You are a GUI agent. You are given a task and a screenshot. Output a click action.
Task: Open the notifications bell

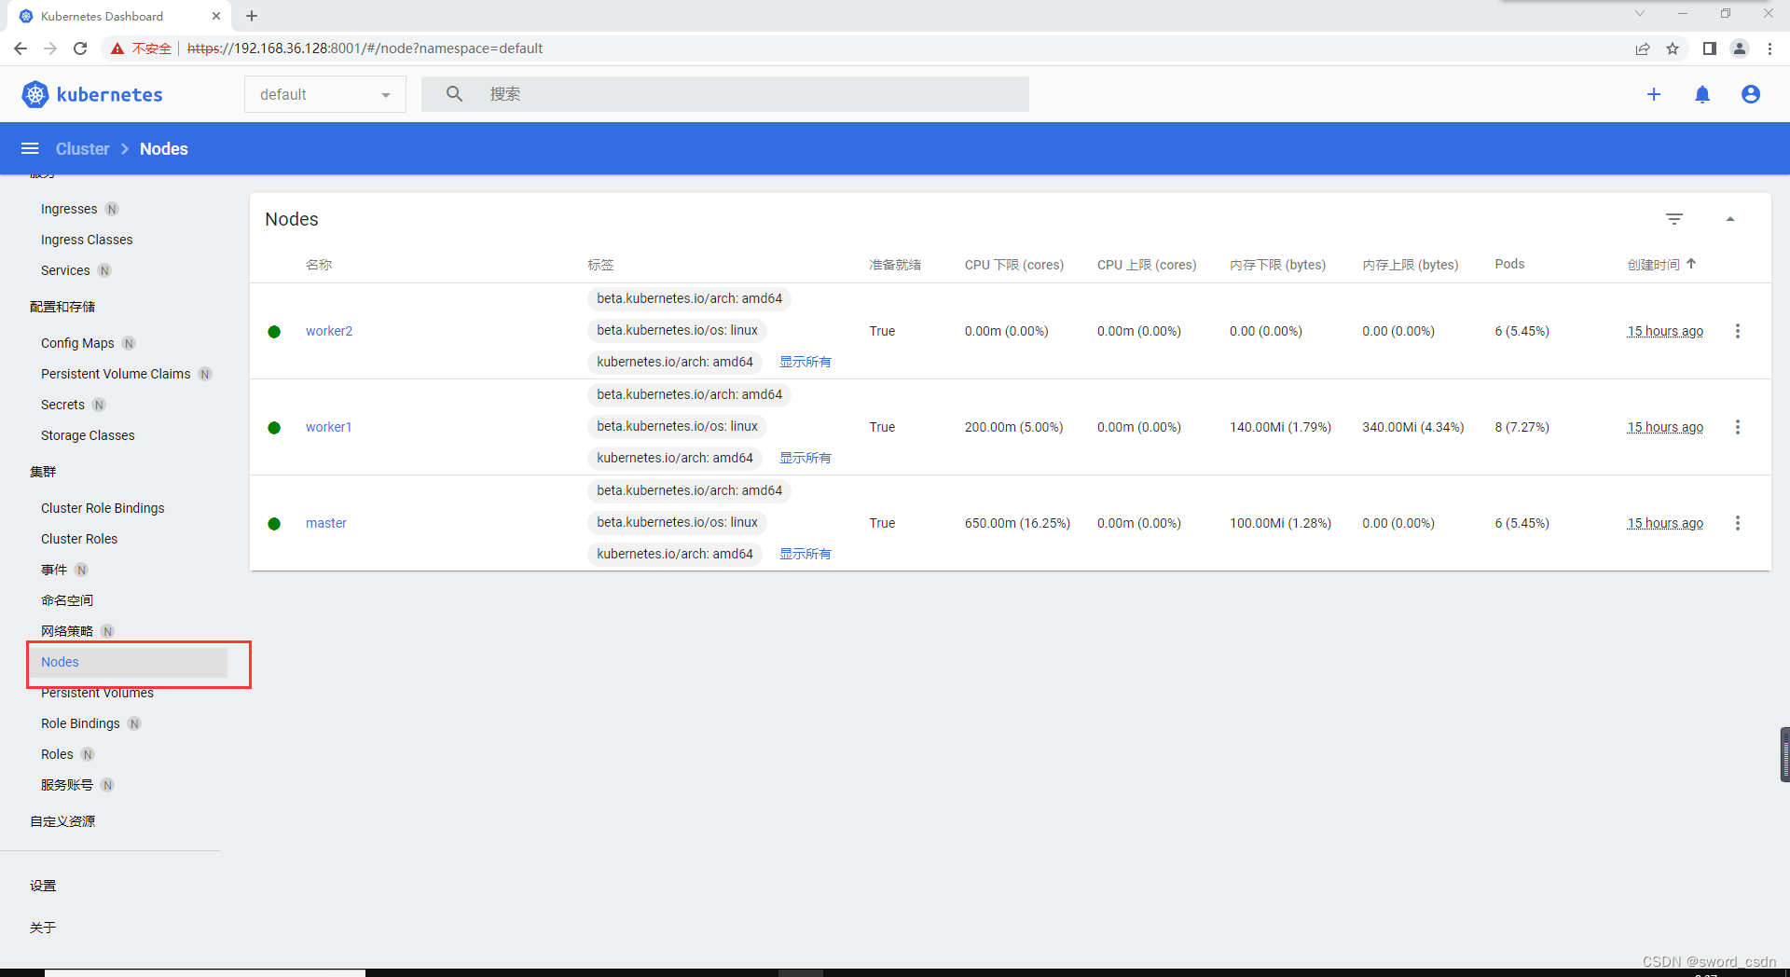[x=1702, y=94]
